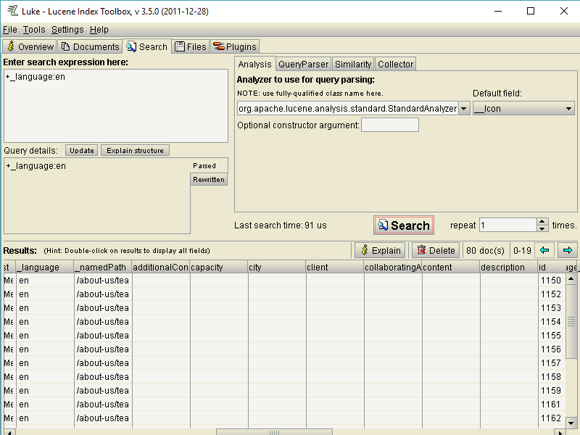Open the Similarity sub-tab
This screenshot has height=435, width=580.
point(353,65)
